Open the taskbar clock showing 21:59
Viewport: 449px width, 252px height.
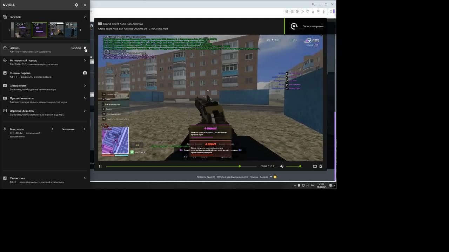click(322, 185)
